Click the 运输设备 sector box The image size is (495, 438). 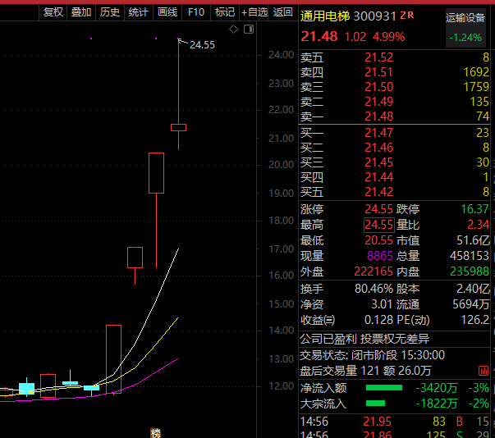465,28
